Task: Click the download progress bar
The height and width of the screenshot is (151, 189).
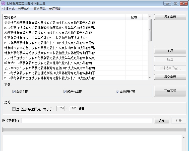Action: [x=94, y=129]
